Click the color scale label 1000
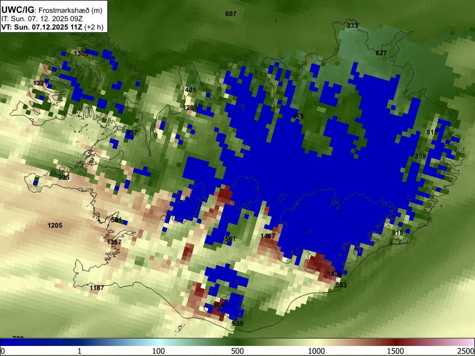 (316, 351)
